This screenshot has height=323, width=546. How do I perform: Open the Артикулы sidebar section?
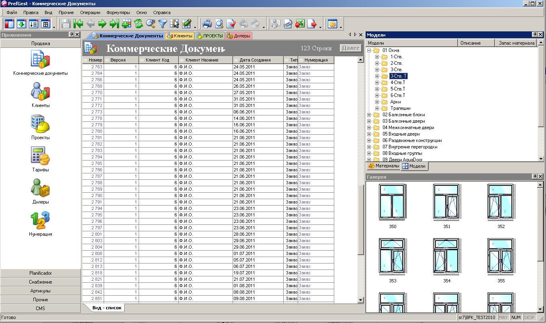(41, 291)
